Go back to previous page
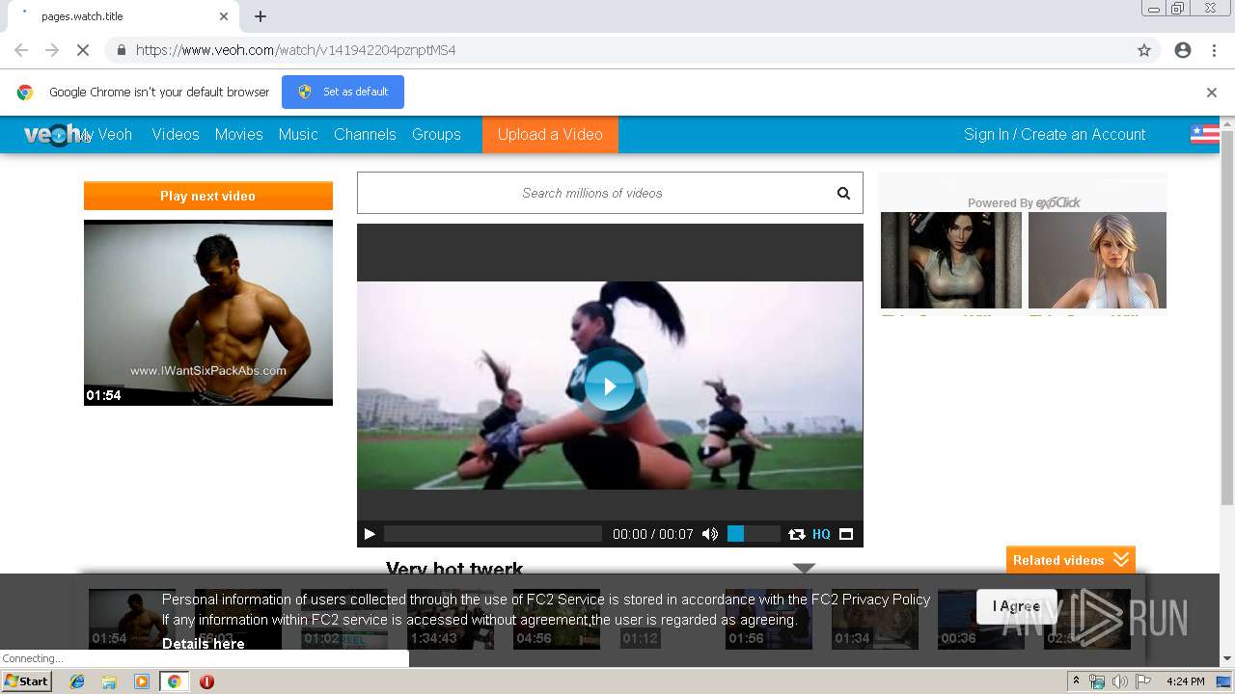Image resolution: width=1235 pixels, height=694 pixels. (x=21, y=50)
